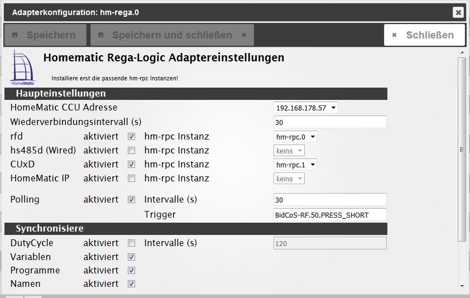The image size is (470, 298).
Task: Click the vertical scrollbar thumb
Action: 462,150
